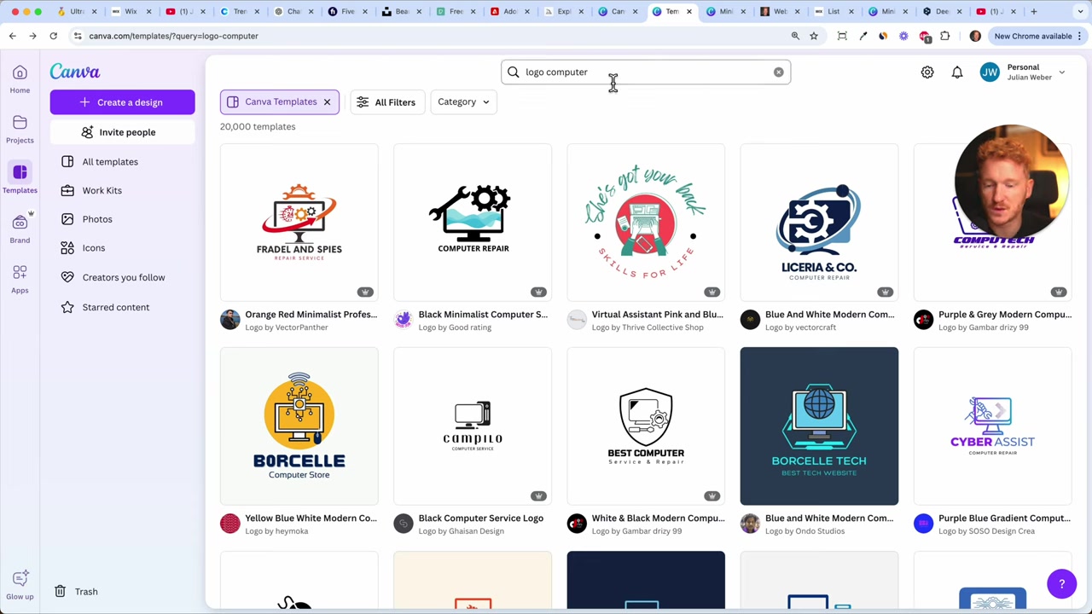Click the Chrome zoom magnifier icon
The width and height of the screenshot is (1092, 614).
[795, 36]
